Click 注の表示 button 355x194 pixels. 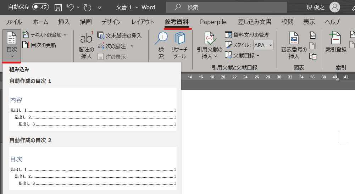(112, 57)
